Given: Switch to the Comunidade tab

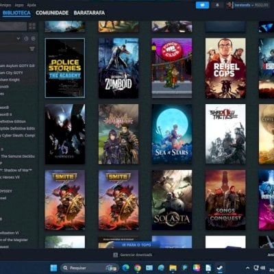Looking at the screenshot, I should (52, 13).
